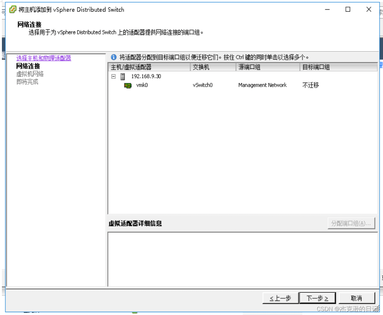Select the 网络连接 wizard step
The image size is (383, 315).
28,66
